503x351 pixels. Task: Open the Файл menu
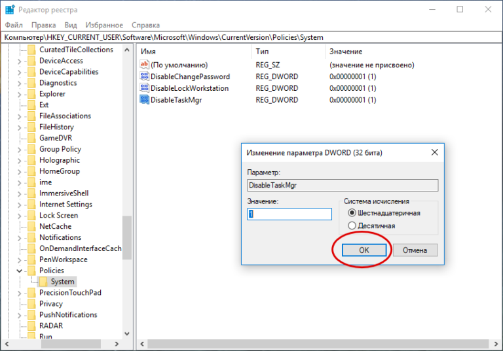click(x=14, y=25)
